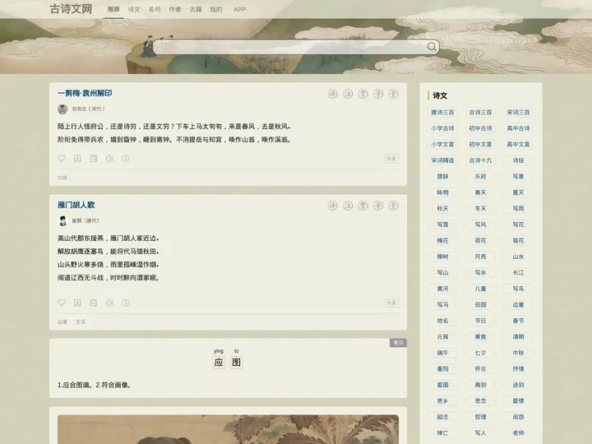592x444 pixels.
Task: Like the 雁门胡人歌 poem with heart
Action: (x=62, y=303)
